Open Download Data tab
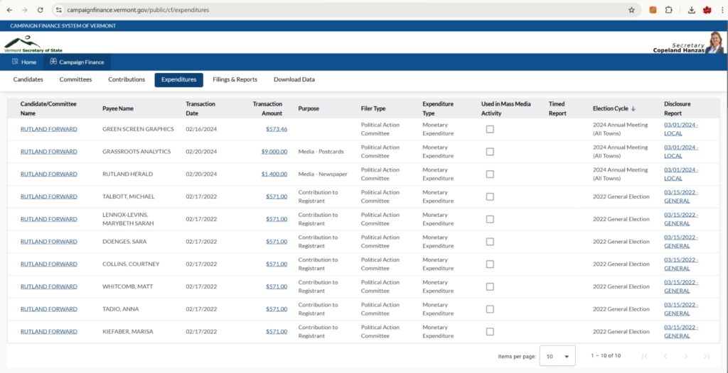This screenshot has height=373, width=728. tap(294, 79)
